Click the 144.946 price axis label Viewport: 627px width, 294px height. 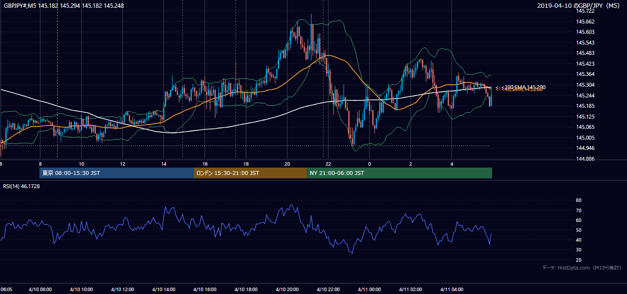pos(585,148)
